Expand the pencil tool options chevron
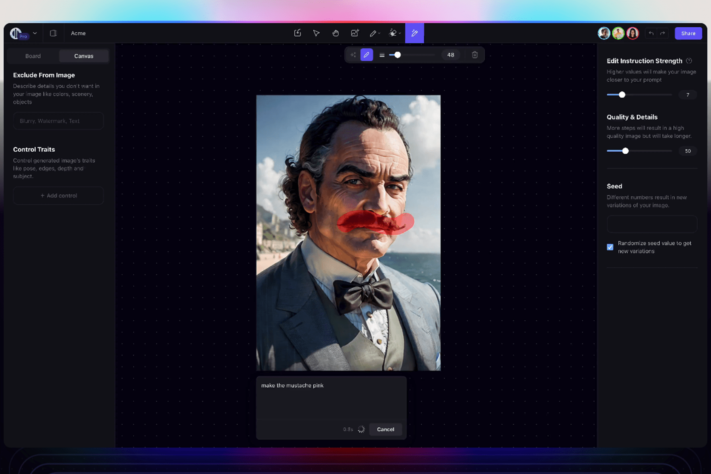The image size is (711, 474). (379, 34)
